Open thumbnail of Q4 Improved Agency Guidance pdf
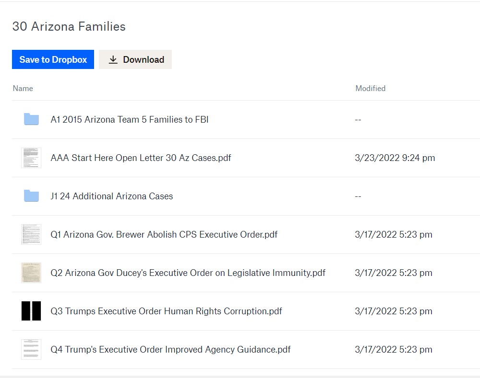The image size is (480, 378). pyautogui.click(x=31, y=349)
